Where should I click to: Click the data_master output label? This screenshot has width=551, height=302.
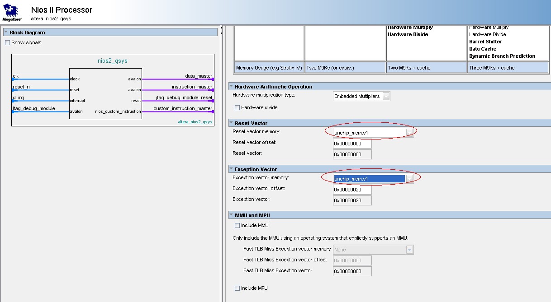coord(199,76)
